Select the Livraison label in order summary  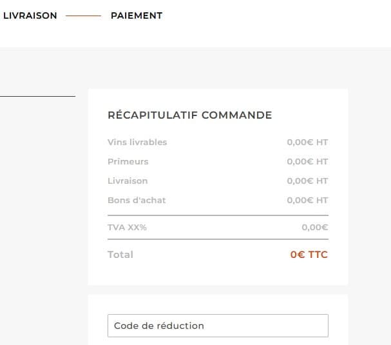(x=128, y=181)
